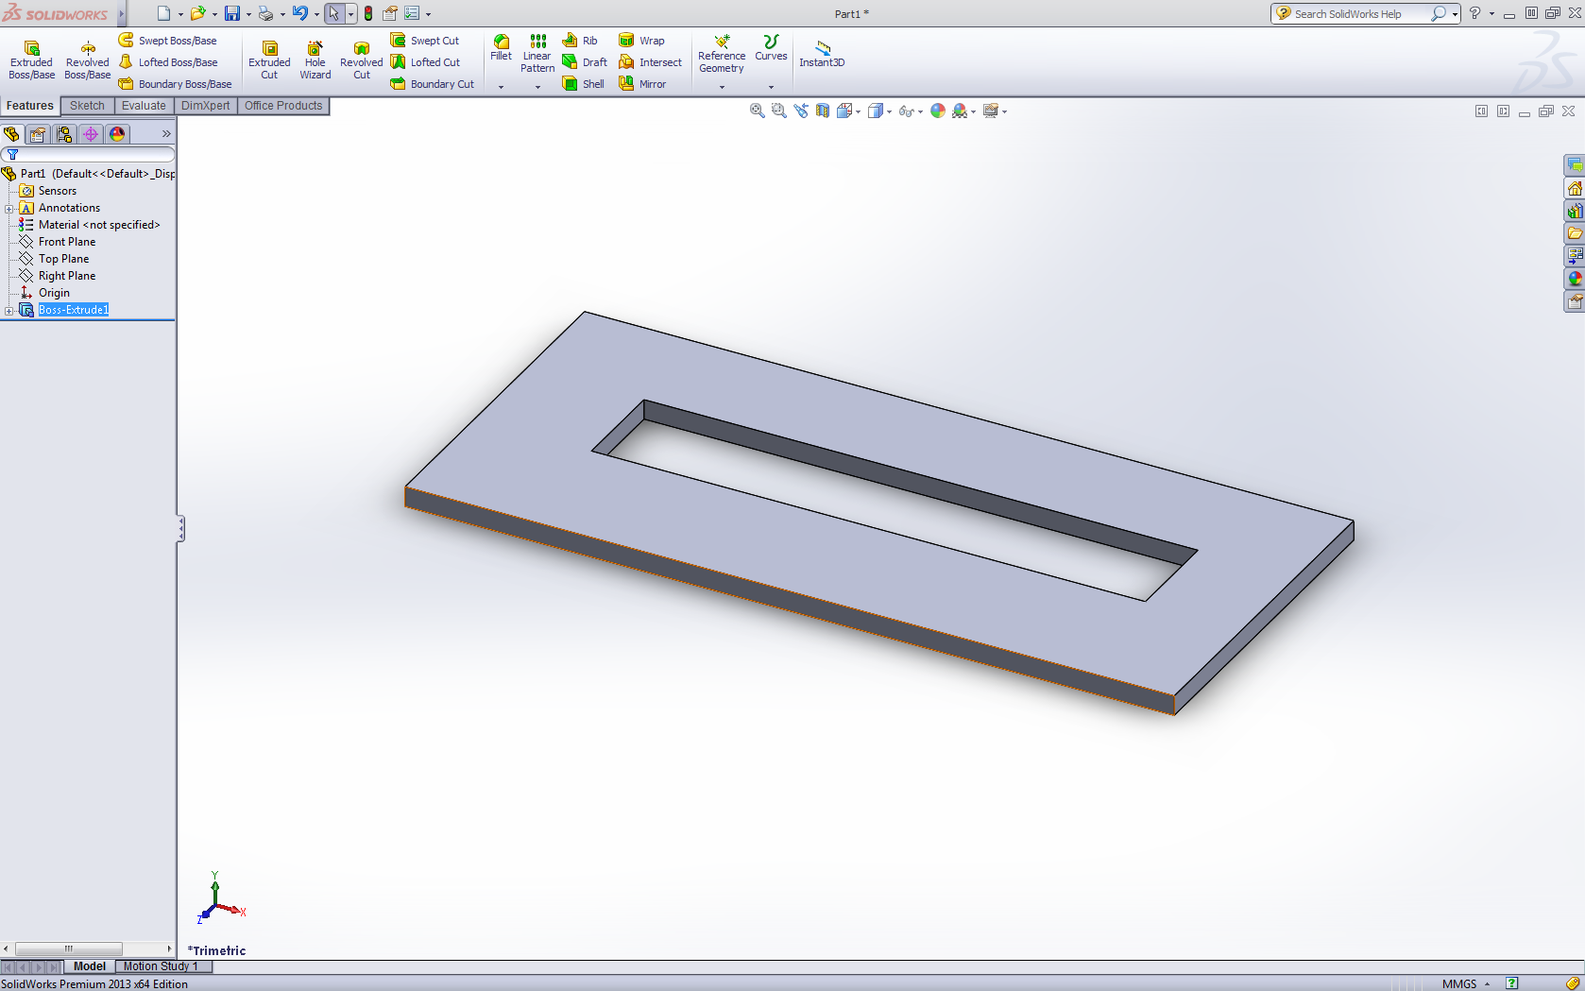Choose Lofted Boss/Base feature

168,62
